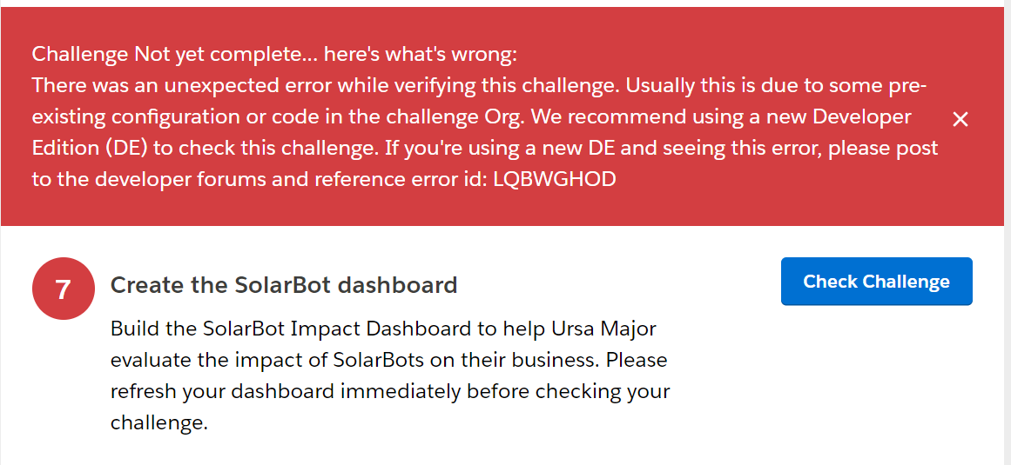Dismiss the red error banner with the X
The width and height of the screenshot is (1011, 465).
point(960,119)
